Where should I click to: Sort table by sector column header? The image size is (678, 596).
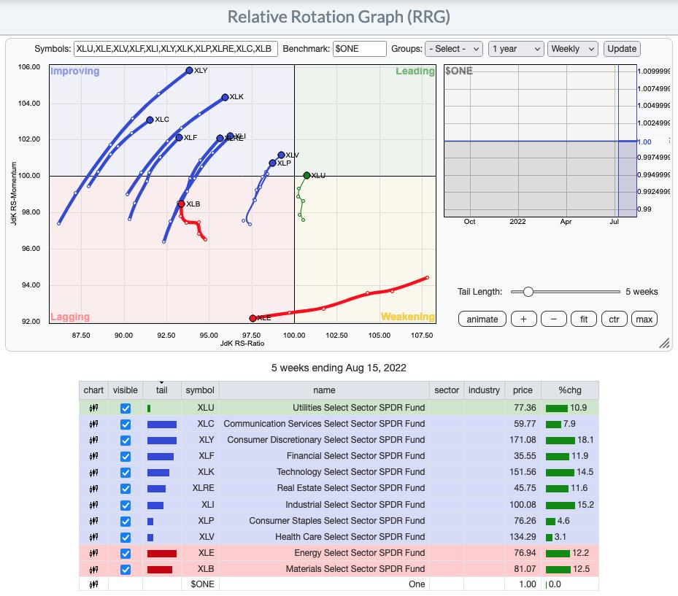[x=447, y=390]
